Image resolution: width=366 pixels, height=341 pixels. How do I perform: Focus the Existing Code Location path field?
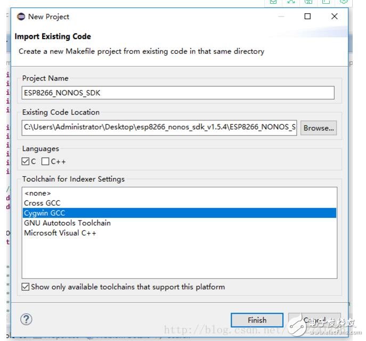(x=159, y=128)
